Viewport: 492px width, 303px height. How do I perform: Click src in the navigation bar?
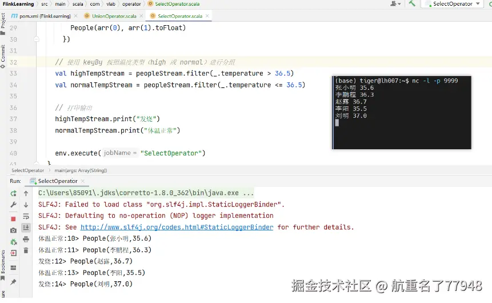pos(45,4)
